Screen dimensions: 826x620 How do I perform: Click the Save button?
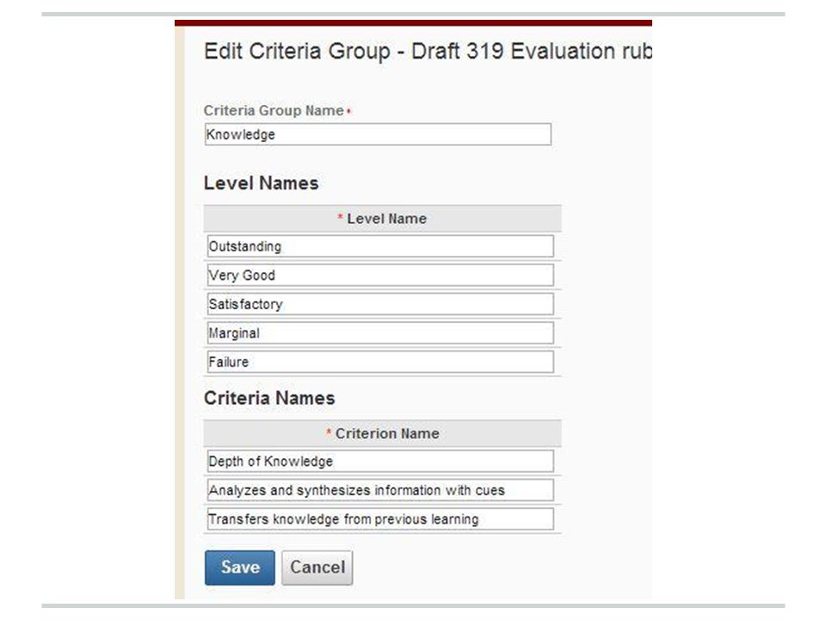click(240, 567)
